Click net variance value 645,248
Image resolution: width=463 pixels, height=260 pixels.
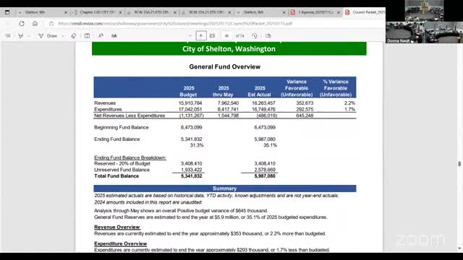tap(305, 116)
